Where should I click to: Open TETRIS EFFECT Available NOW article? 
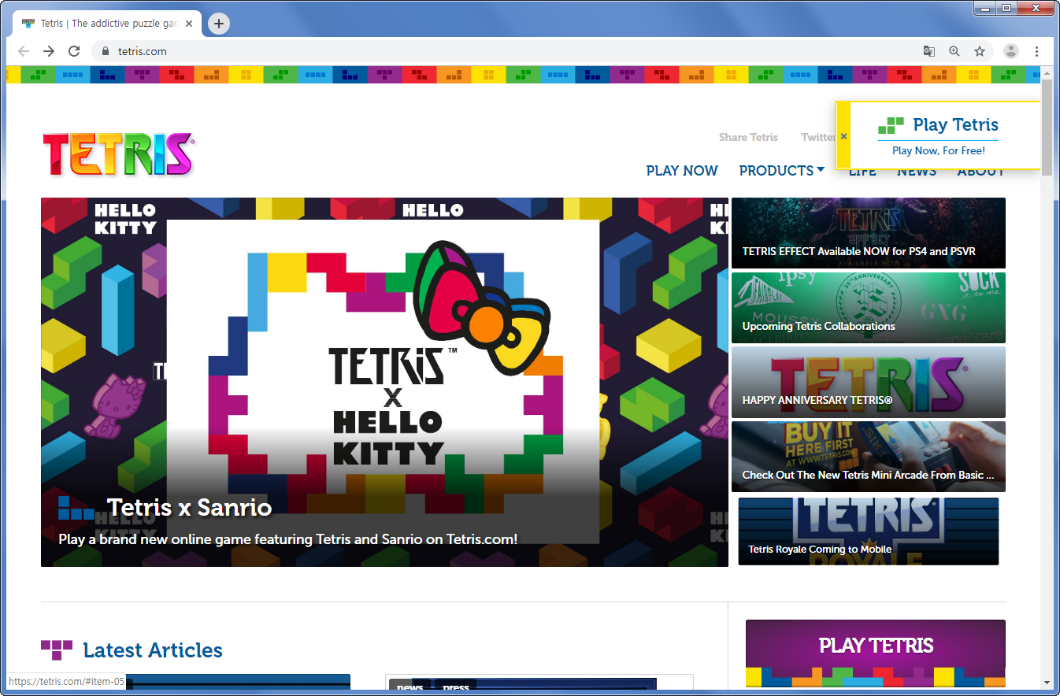pos(869,233)
